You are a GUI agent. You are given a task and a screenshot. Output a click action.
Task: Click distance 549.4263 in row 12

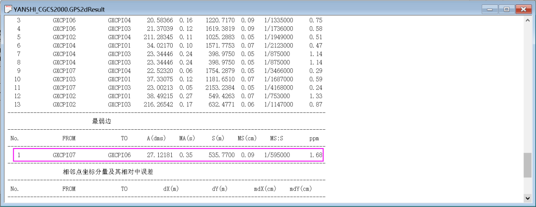click(x=221, y=96)
